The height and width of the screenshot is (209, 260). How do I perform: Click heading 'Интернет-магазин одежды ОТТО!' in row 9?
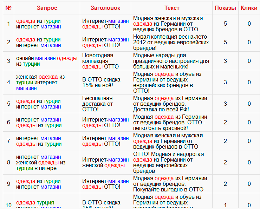[105, 184]
